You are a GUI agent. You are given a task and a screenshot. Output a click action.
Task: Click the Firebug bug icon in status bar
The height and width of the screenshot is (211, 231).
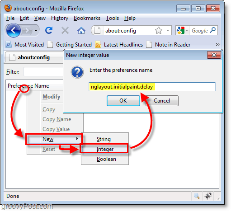click(x=208, y=196)
